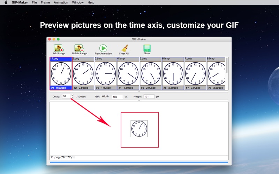This screenshot has height=174, width=279.
Task: Click the '#2 0.50sec' frame label
Action: pyautogui.click(x=81, y=88)
